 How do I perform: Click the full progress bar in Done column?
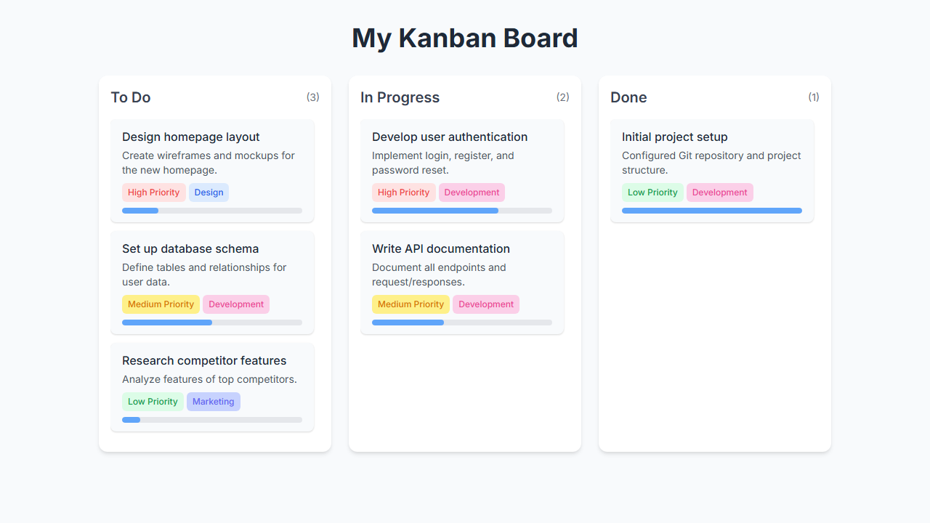(x=711, y=211)
